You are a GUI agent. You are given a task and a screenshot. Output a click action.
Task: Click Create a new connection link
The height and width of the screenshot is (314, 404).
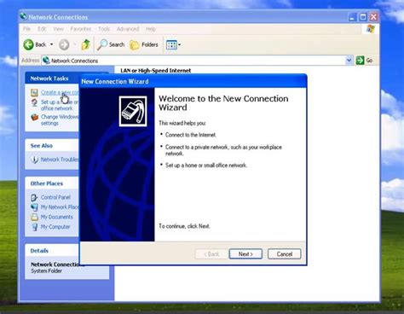(59, 92)
